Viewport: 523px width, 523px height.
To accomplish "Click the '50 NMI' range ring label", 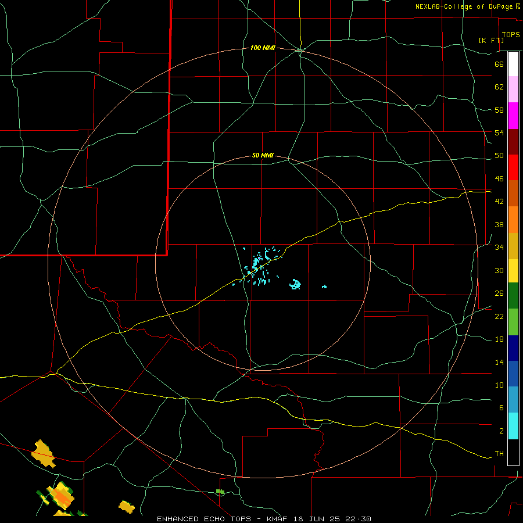I will click(263, 155).
